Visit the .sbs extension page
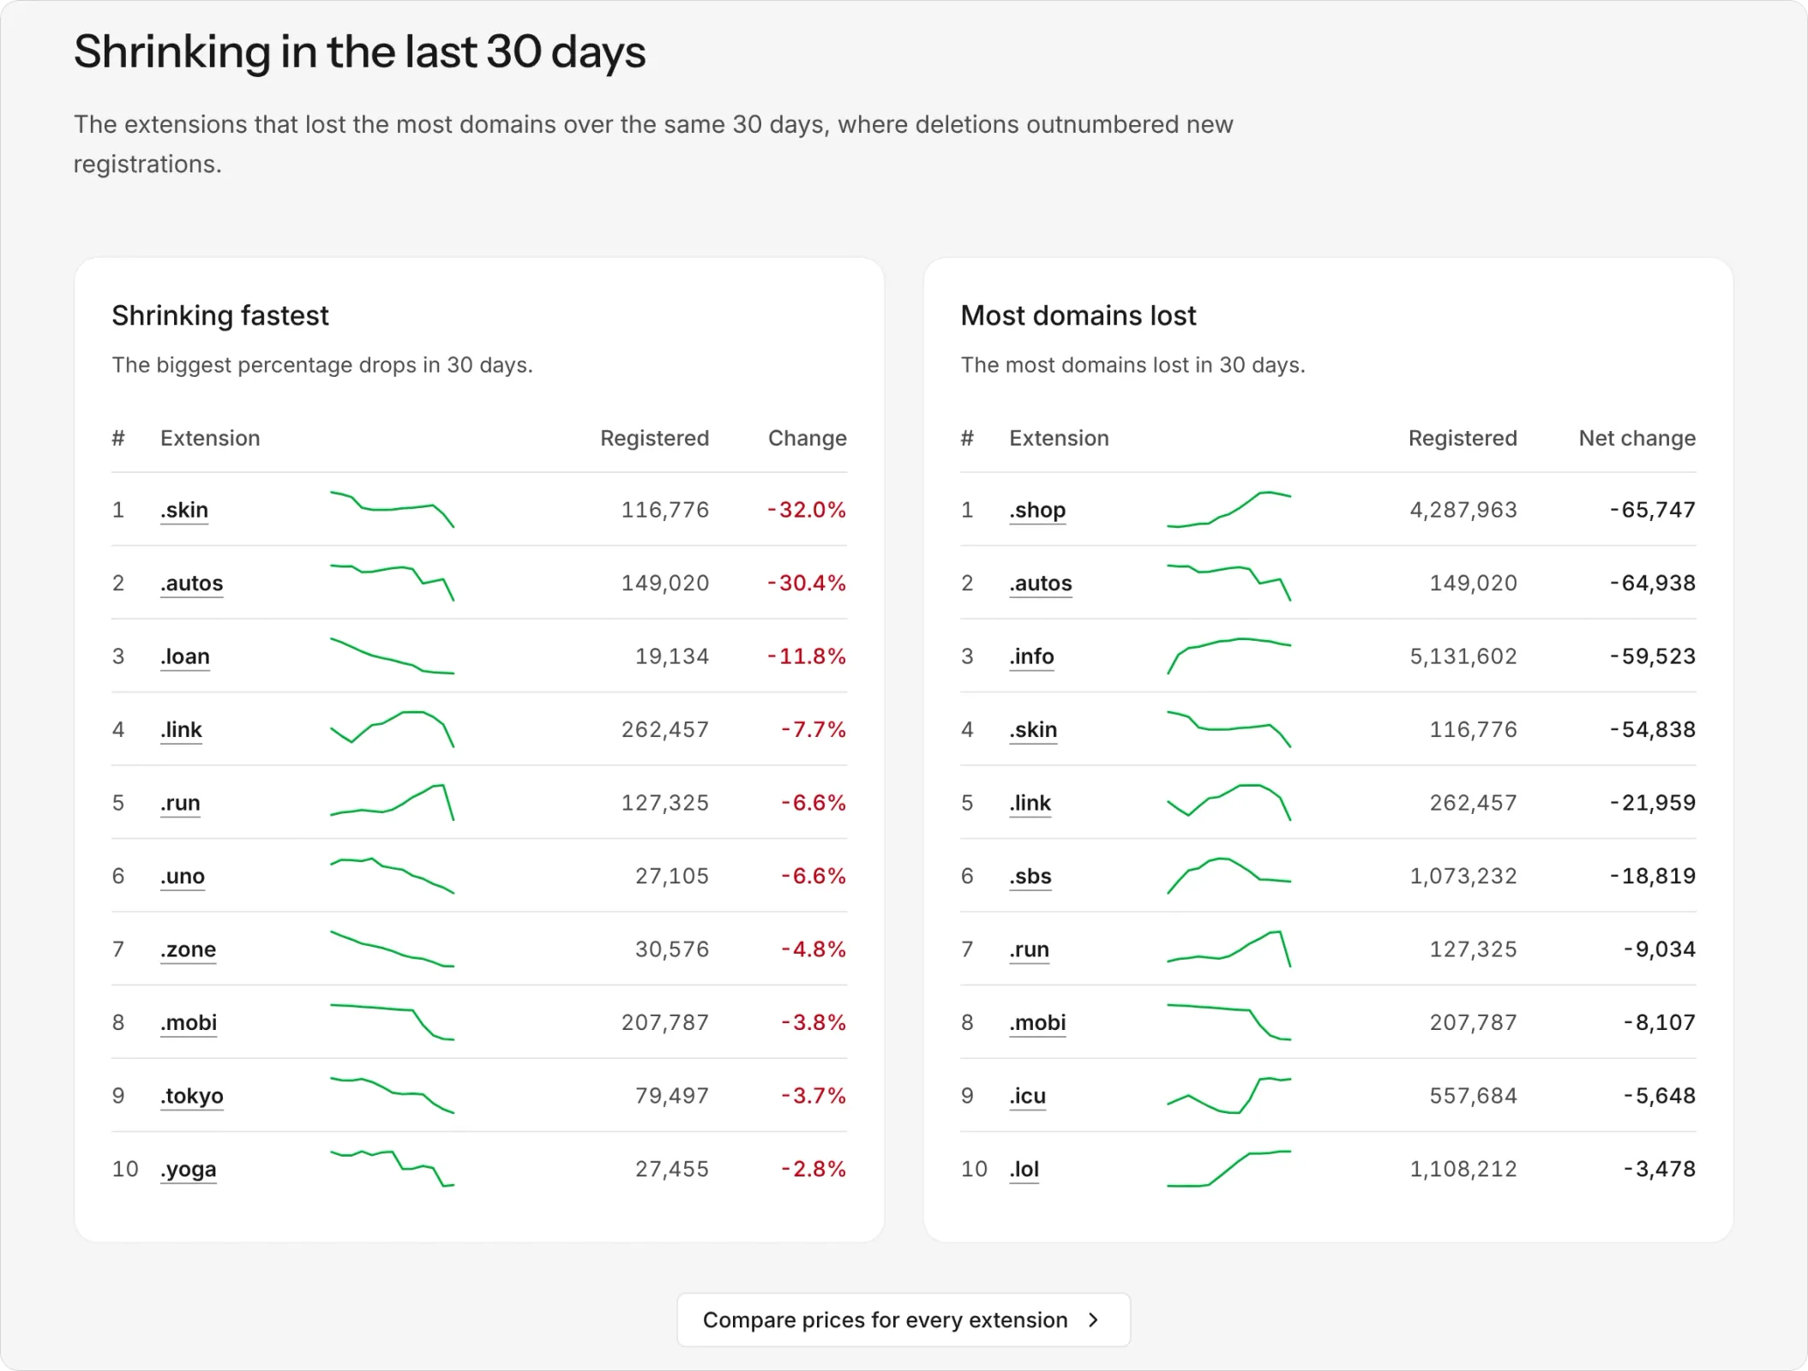This screenshot has height=1371, width=1808. 1030,877
